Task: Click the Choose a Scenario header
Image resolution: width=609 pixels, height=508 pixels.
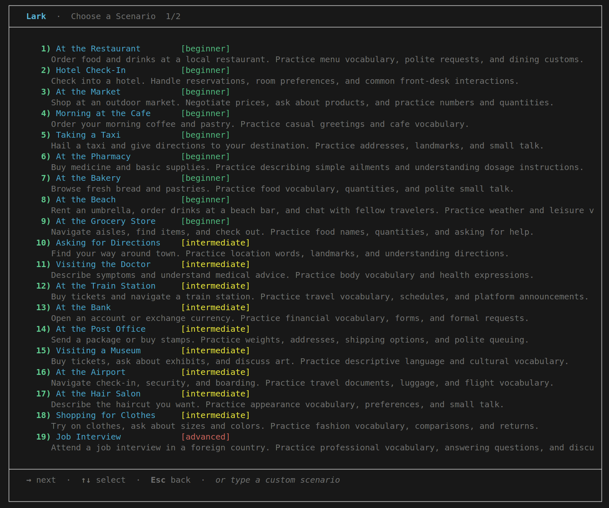Action: point(113,16)
